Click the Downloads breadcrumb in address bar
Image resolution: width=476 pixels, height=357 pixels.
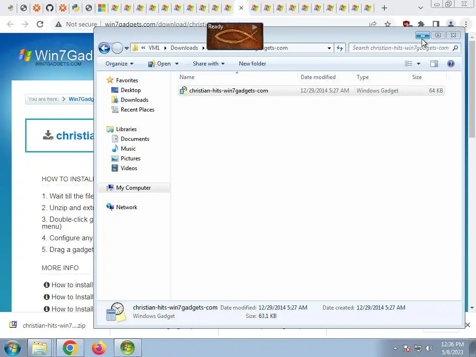point(184,48)
